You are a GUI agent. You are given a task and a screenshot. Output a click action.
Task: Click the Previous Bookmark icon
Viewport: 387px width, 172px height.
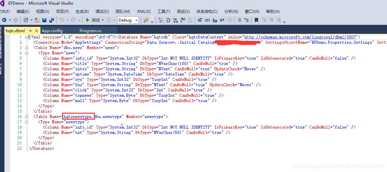tap(264, 20)
